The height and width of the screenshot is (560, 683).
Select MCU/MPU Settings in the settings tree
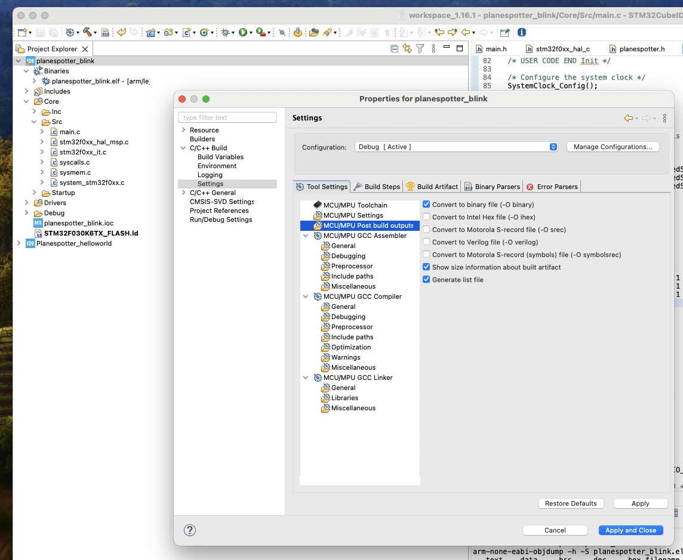(353, 215)
